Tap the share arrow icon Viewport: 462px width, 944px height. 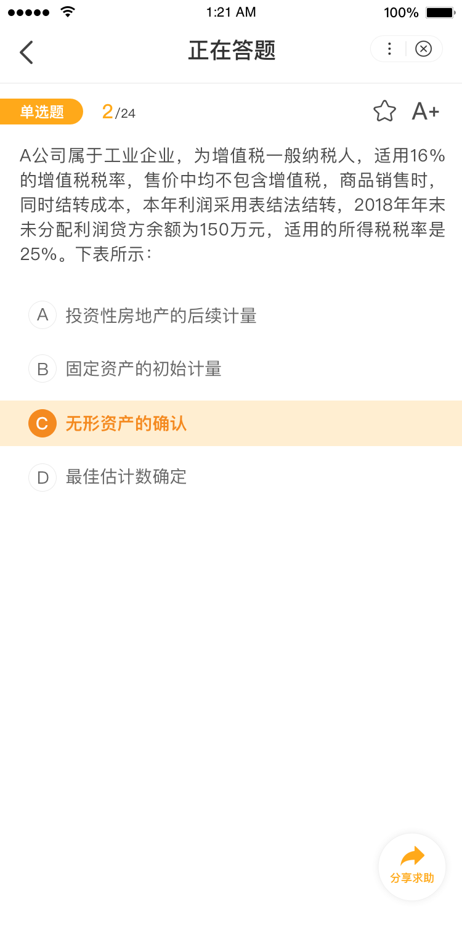[412, 856]
